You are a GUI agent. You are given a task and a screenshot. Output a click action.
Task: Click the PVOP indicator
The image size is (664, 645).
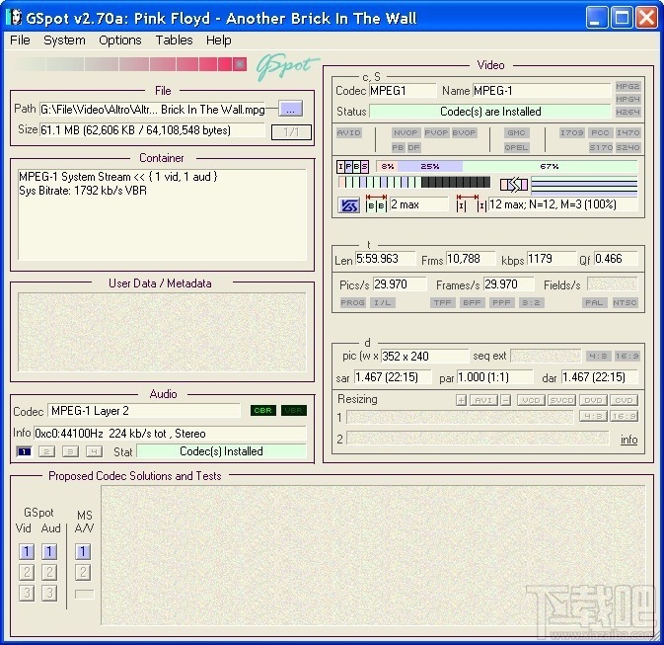(x=437, y=133)
